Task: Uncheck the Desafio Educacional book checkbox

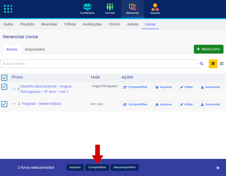Action: pos(4,87)
